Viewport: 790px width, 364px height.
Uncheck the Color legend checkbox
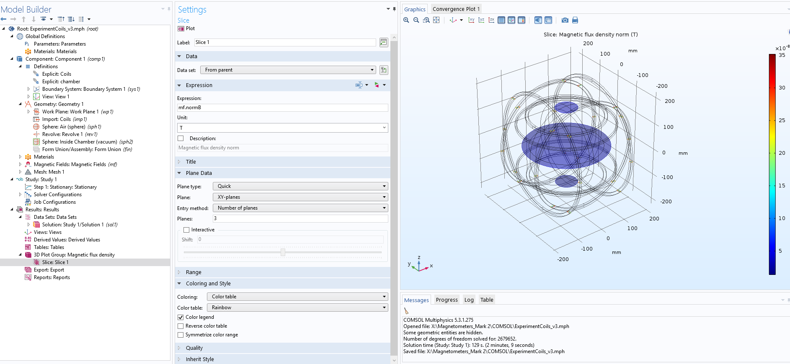(181, 317)
